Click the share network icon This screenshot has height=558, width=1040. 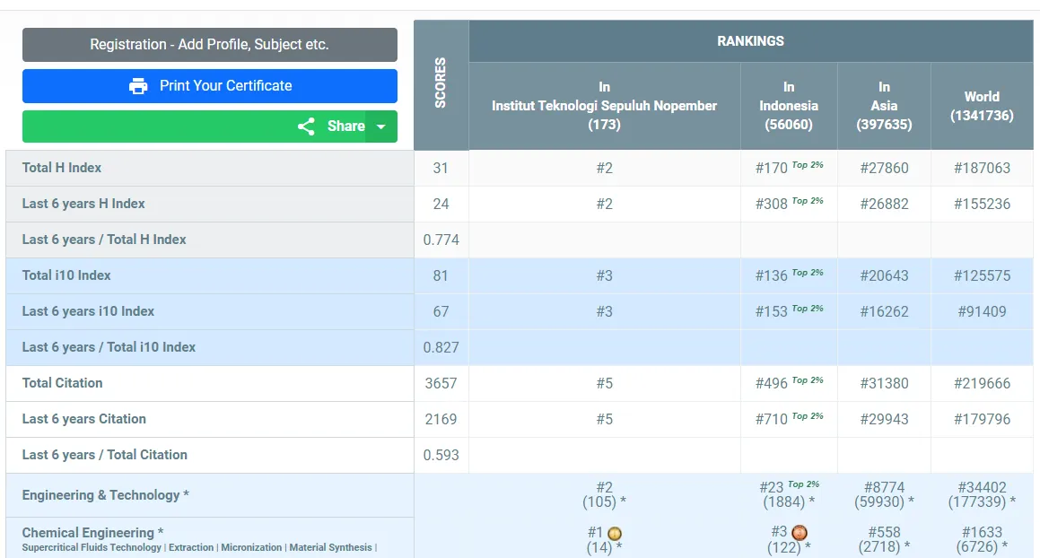306,126
